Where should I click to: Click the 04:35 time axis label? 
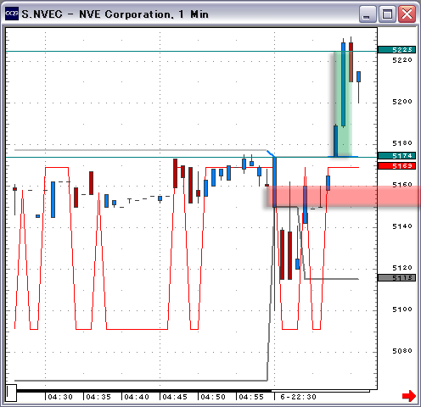pyautogui.click(x=98, y=397)
